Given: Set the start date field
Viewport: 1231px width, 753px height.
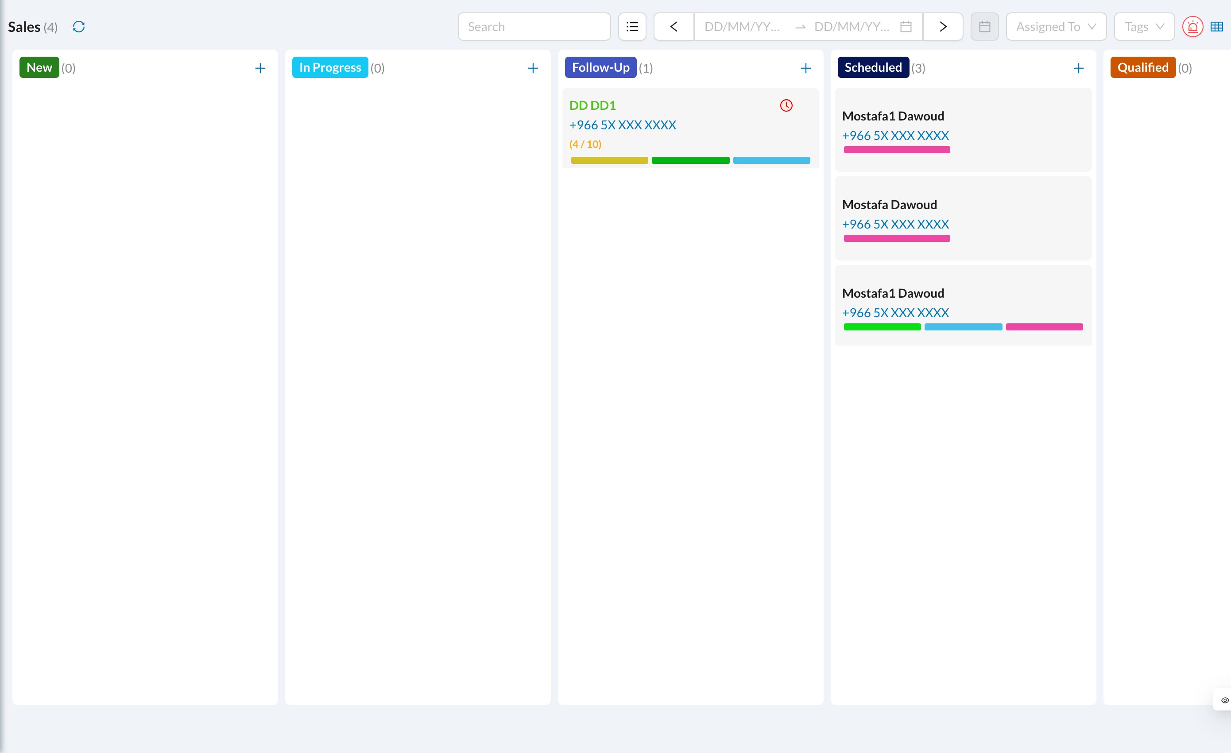Looking at the screenshot, I should coord(742,27).
